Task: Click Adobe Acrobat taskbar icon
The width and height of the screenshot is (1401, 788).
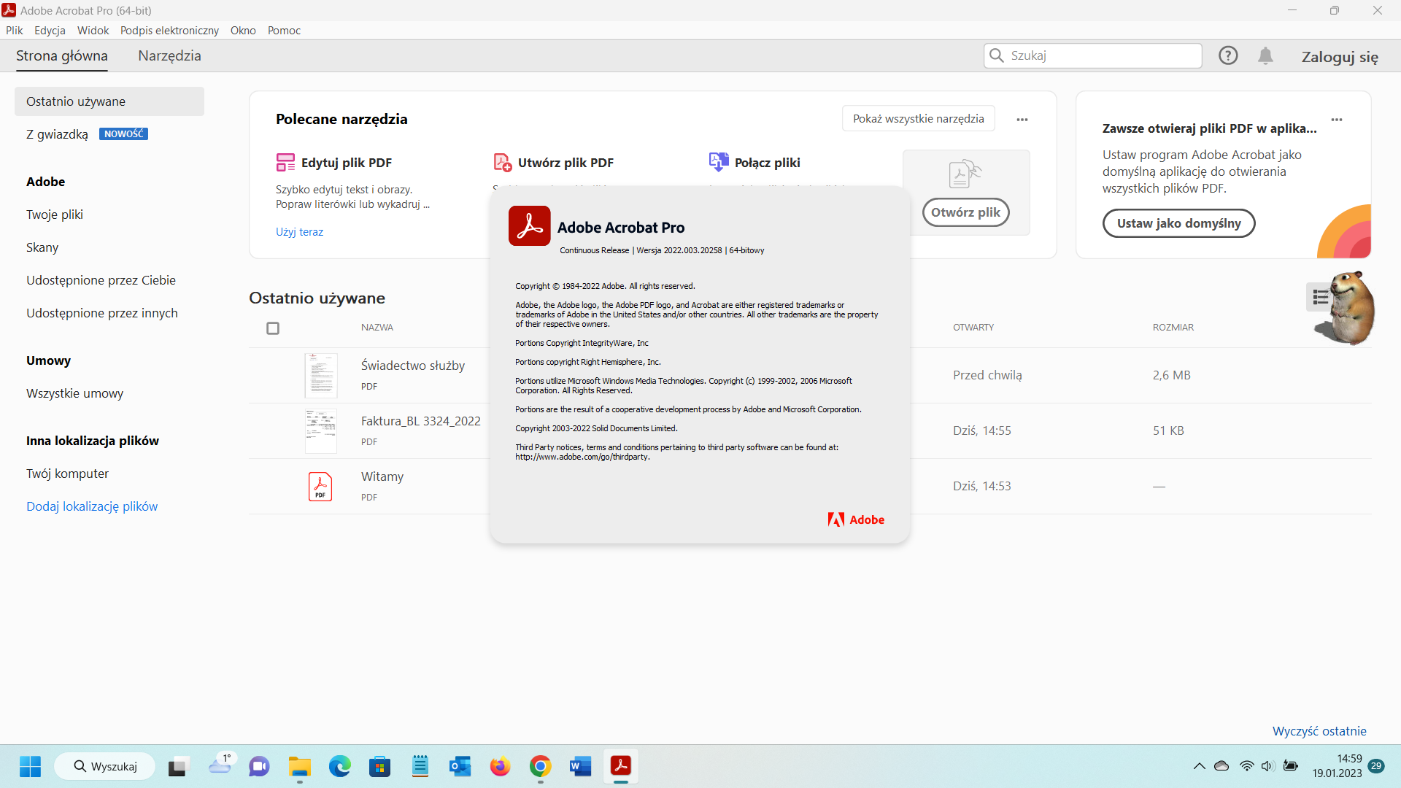Action: [621, 766]
